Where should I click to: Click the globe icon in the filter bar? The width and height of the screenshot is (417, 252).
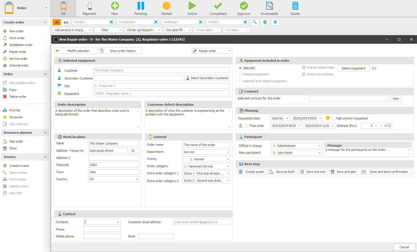click(x=265, y=22)
